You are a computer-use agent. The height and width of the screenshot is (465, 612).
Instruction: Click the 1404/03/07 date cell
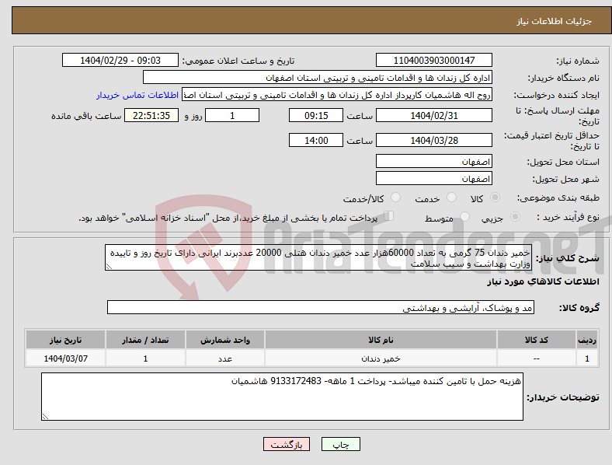click(65, 358)
